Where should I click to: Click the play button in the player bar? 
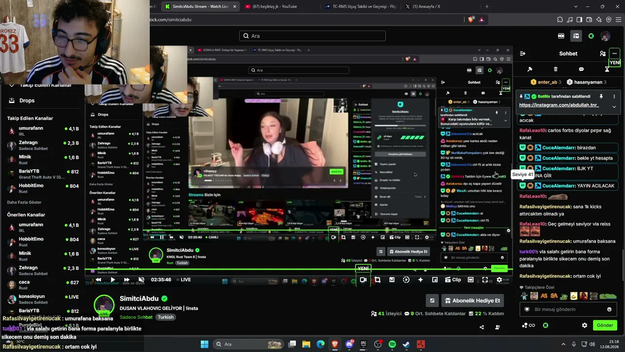click(112, 280)
